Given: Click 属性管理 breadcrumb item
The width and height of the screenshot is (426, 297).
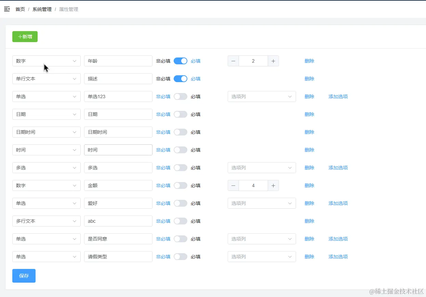Looking at the screenshot, I should click(69, 9).
